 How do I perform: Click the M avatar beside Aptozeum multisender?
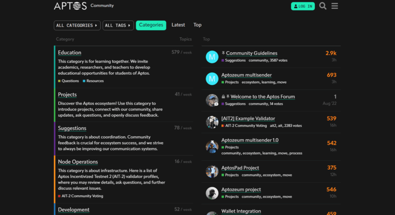pyautogui.click(x=212, y=79)
